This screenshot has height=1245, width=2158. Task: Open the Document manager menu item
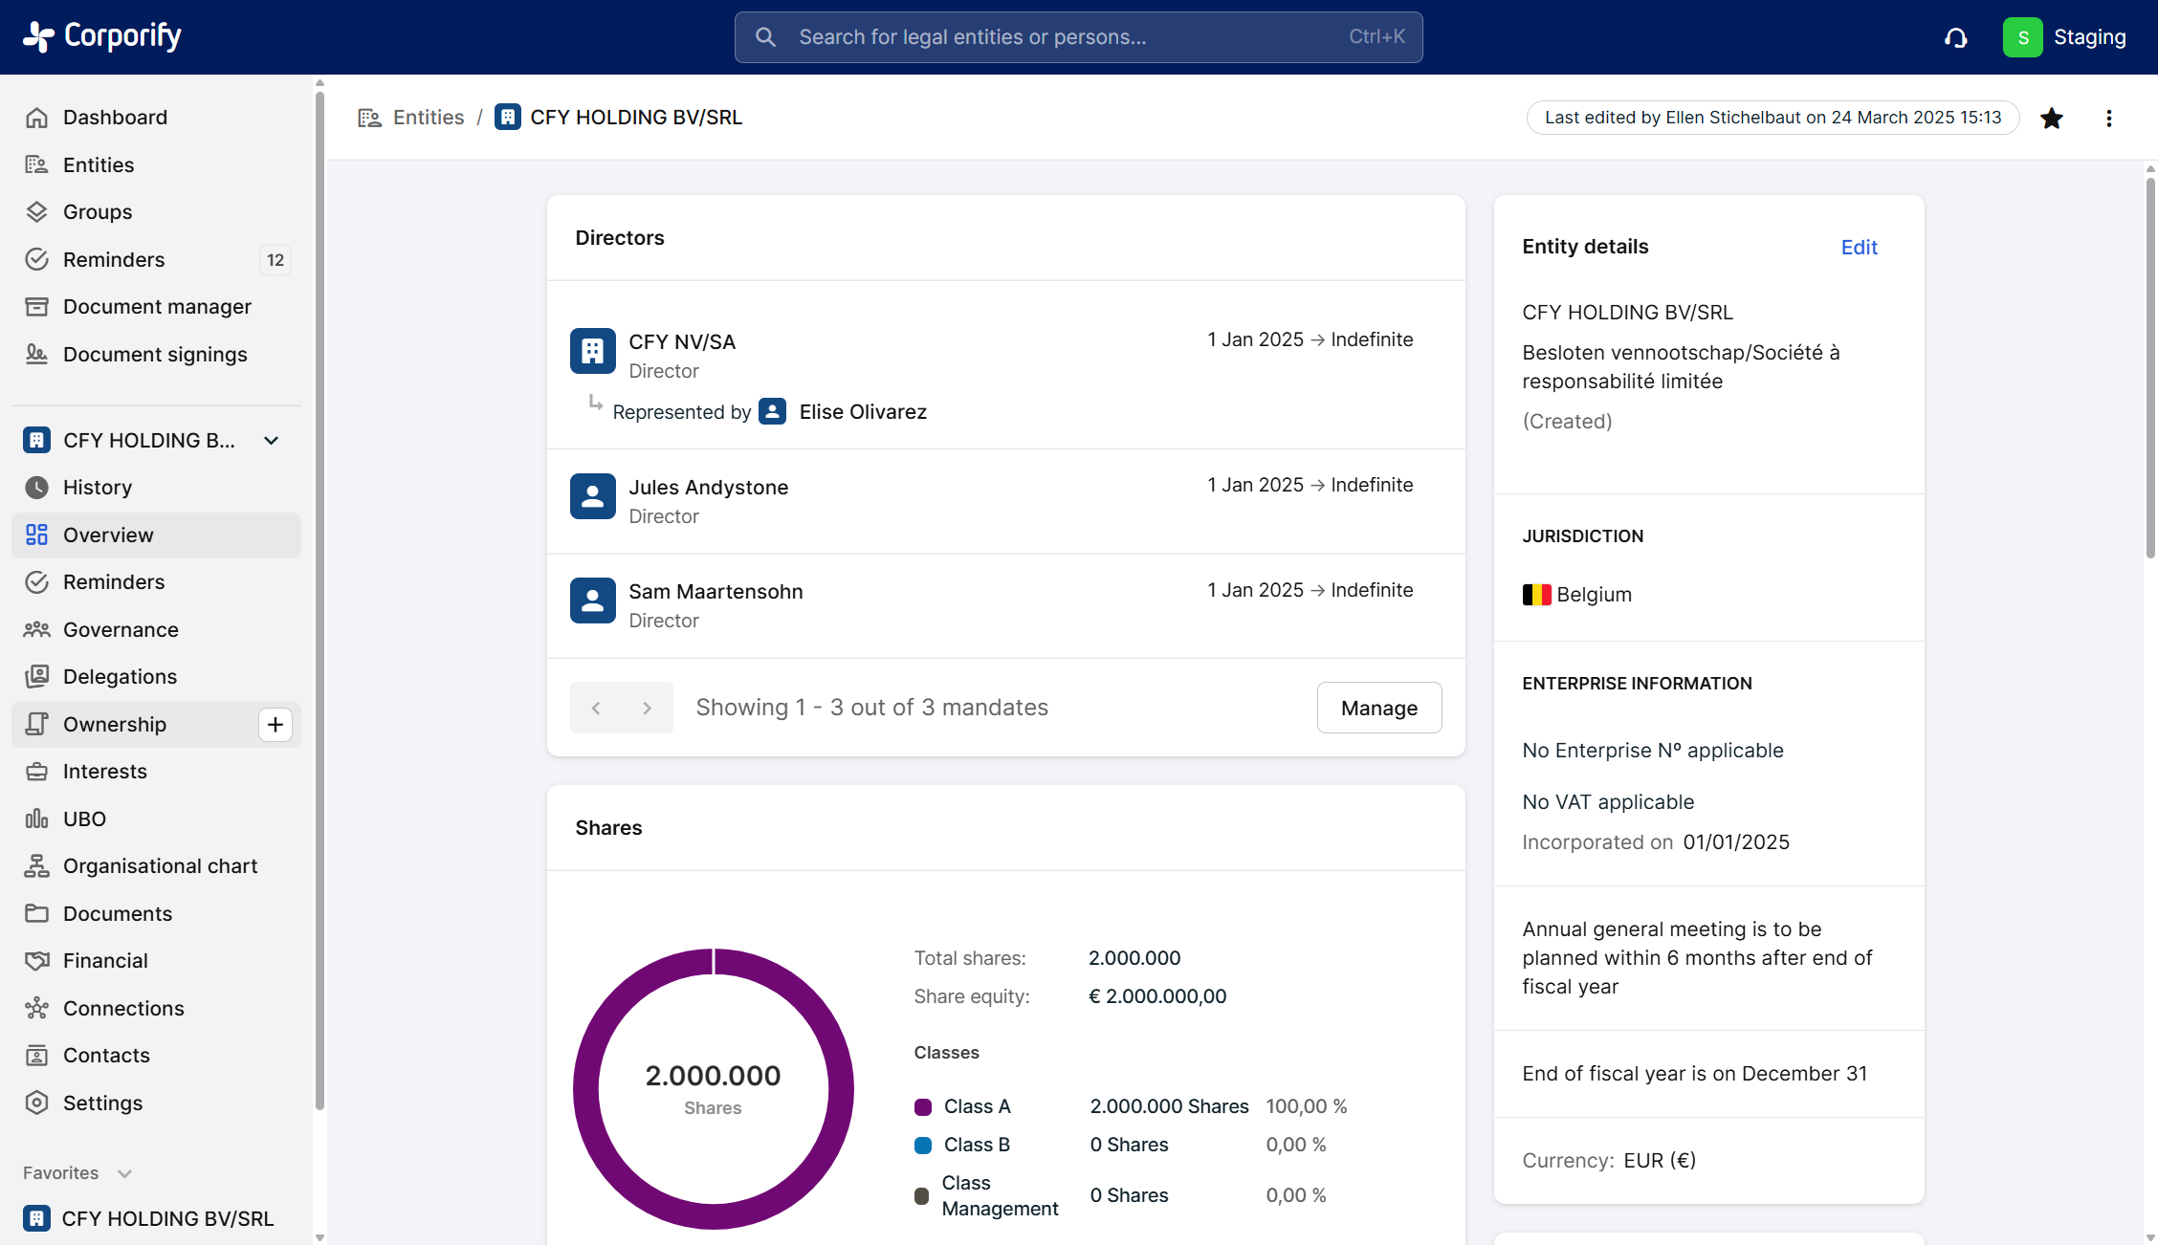157,306
